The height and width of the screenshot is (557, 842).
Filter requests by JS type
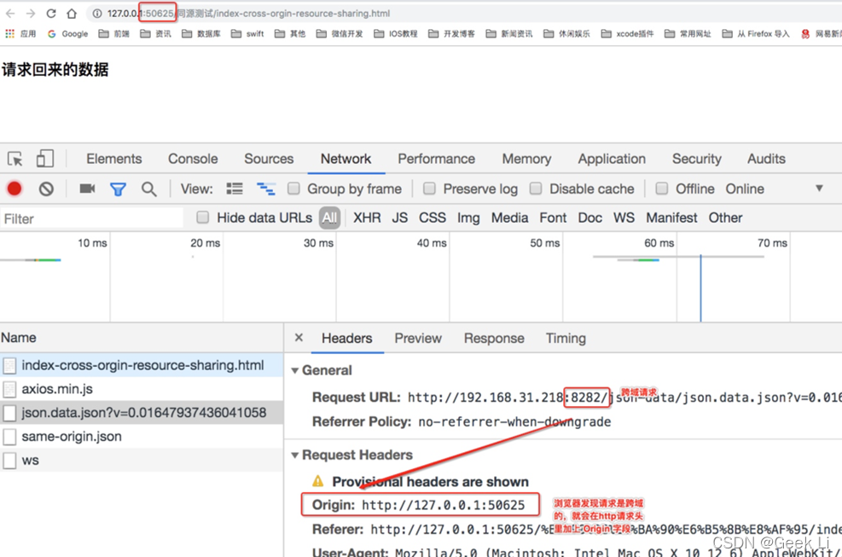[x=399, y=218]
